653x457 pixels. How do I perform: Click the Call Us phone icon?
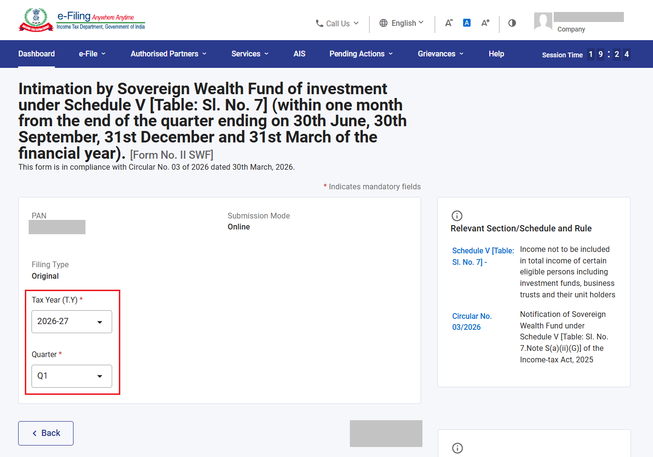coord(319,23)
